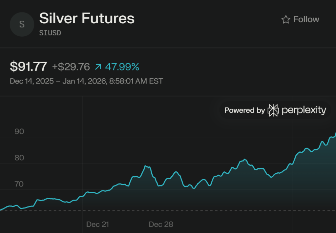
Task: Select the Dec 28 date marker
Action: click(x=161, y=224)
